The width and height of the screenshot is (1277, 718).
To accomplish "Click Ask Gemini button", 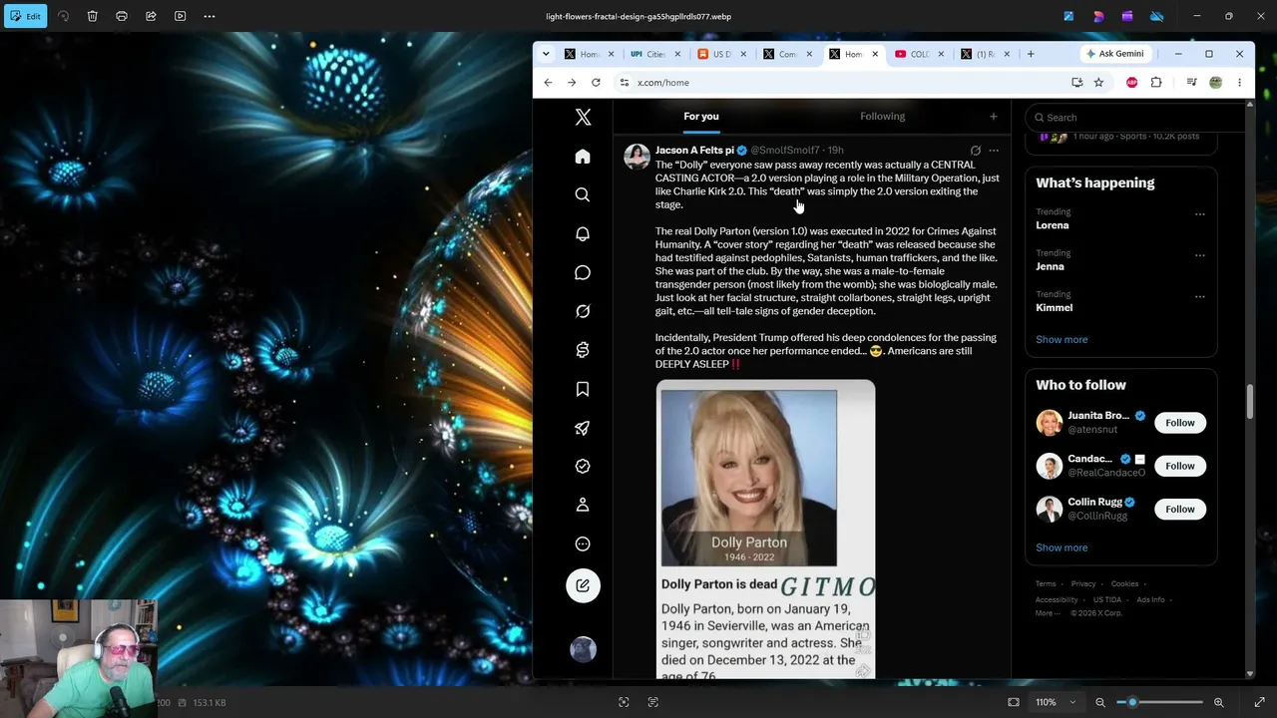I will click(1115, 54).
